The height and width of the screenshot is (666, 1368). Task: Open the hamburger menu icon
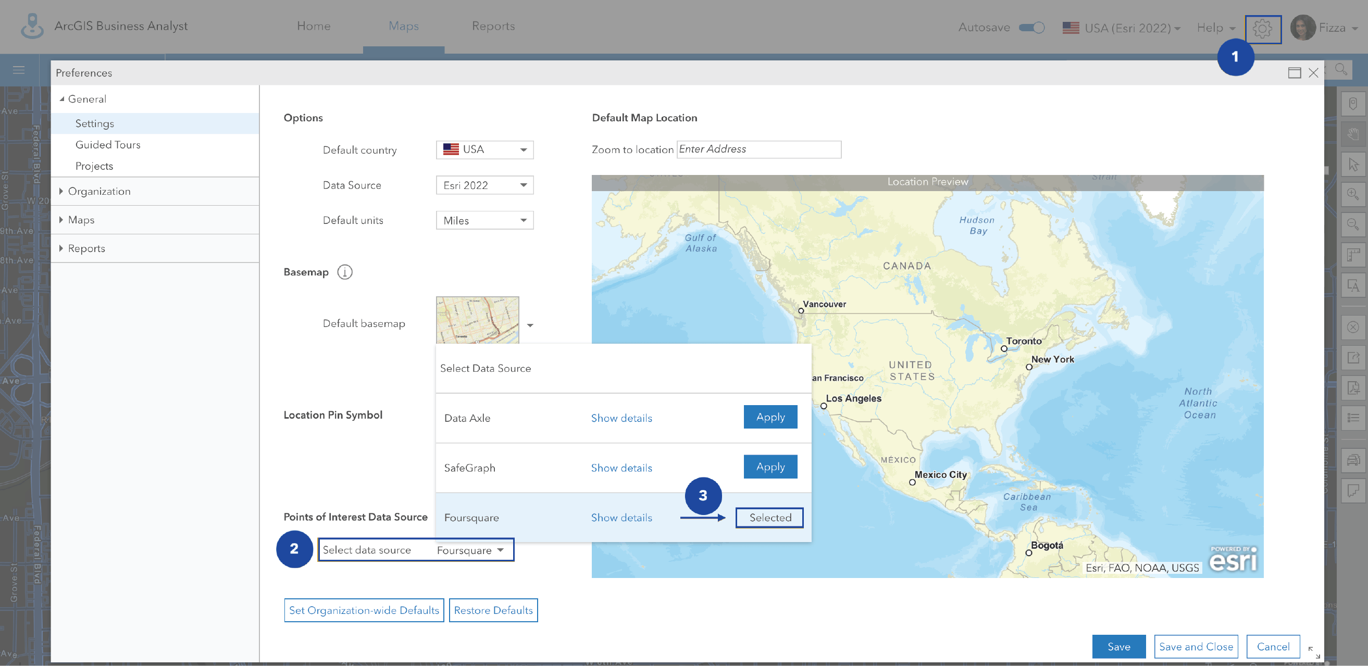19,70
